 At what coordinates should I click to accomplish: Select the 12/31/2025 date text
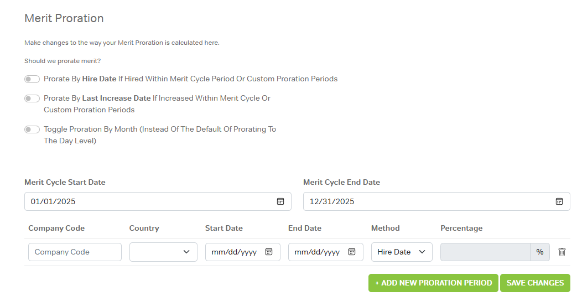pyautogui.click(x=332, y=201)
